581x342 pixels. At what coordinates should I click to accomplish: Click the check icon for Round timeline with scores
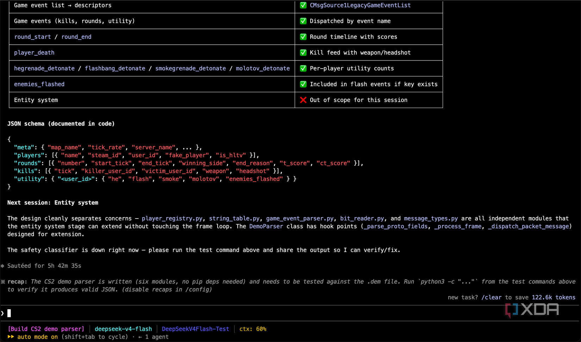point(303,37)
